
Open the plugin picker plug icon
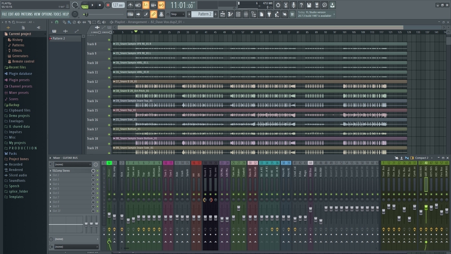coord(269,14)
